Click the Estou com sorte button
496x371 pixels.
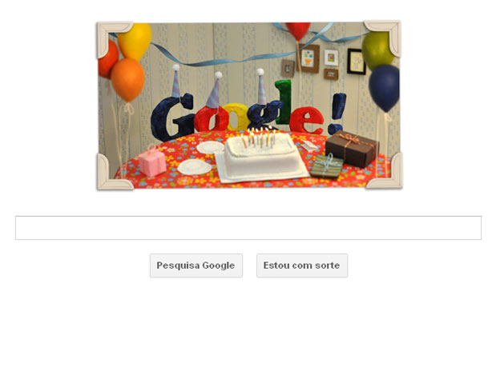(302, 265)
